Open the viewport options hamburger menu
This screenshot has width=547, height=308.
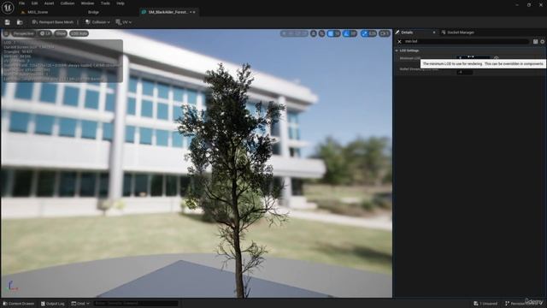coord(6,33)
